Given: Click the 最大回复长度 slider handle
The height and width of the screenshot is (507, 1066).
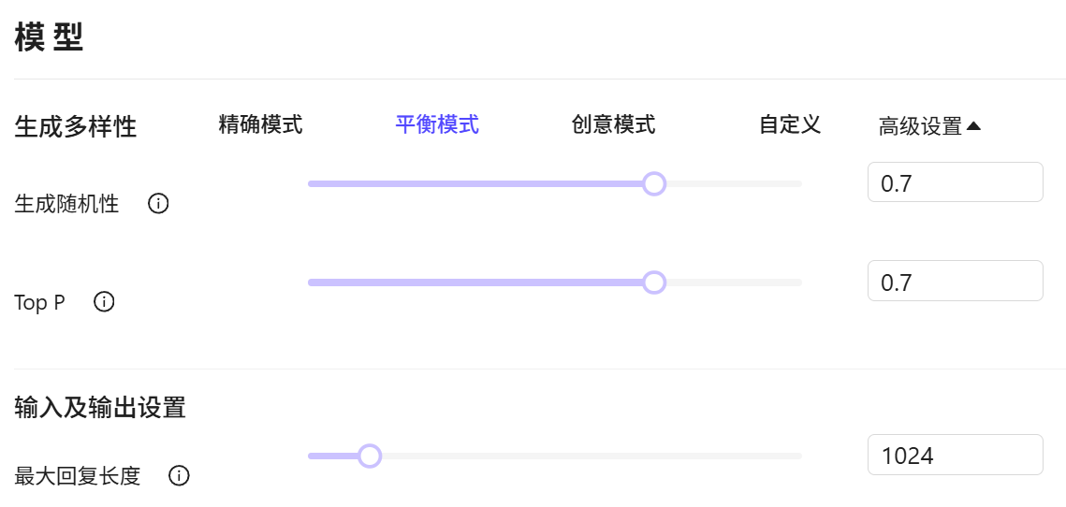Looking at the screenshot, I should pyautogui.click(x=370, y=456).
